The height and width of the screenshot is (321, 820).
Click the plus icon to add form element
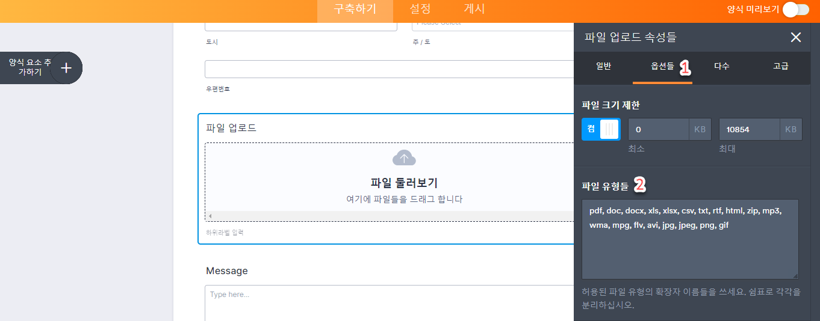click(x=66, y=68)
